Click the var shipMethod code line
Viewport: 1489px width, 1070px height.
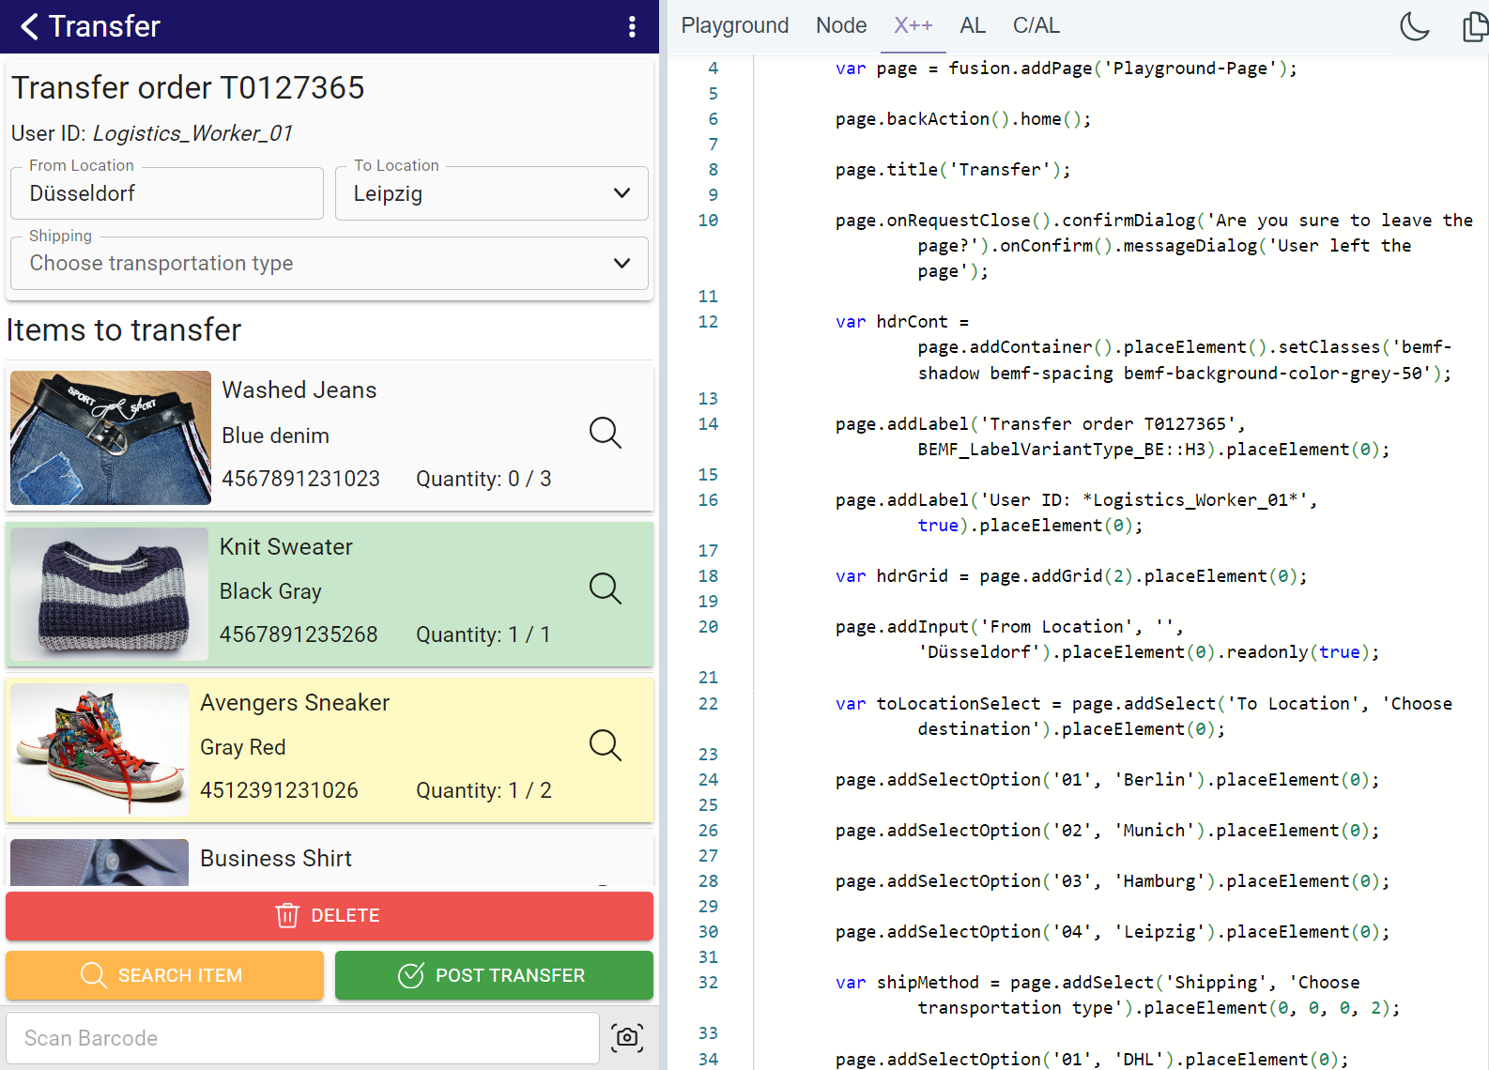tap(1117, 995)
